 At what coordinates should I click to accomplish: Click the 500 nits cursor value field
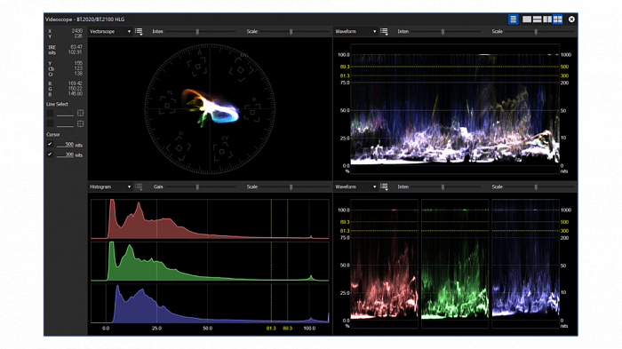pyautogui.click(x=65, y=145)
